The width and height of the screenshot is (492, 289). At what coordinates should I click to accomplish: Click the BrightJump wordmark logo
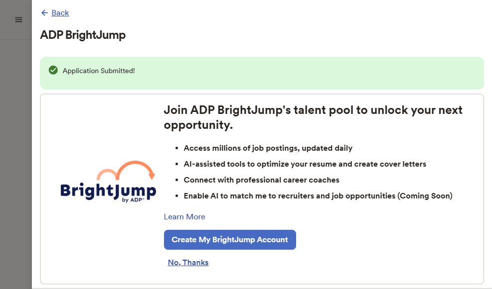click(x=108, y=191)
